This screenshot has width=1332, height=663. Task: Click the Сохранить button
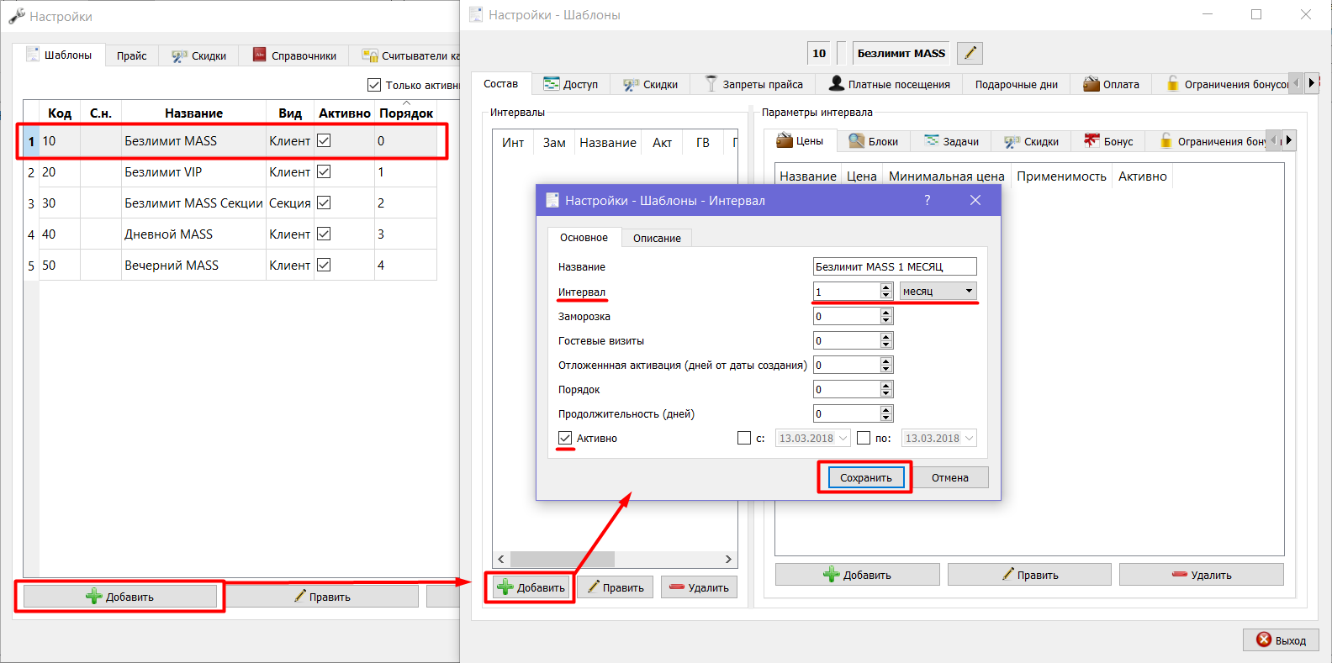point(866,477)
